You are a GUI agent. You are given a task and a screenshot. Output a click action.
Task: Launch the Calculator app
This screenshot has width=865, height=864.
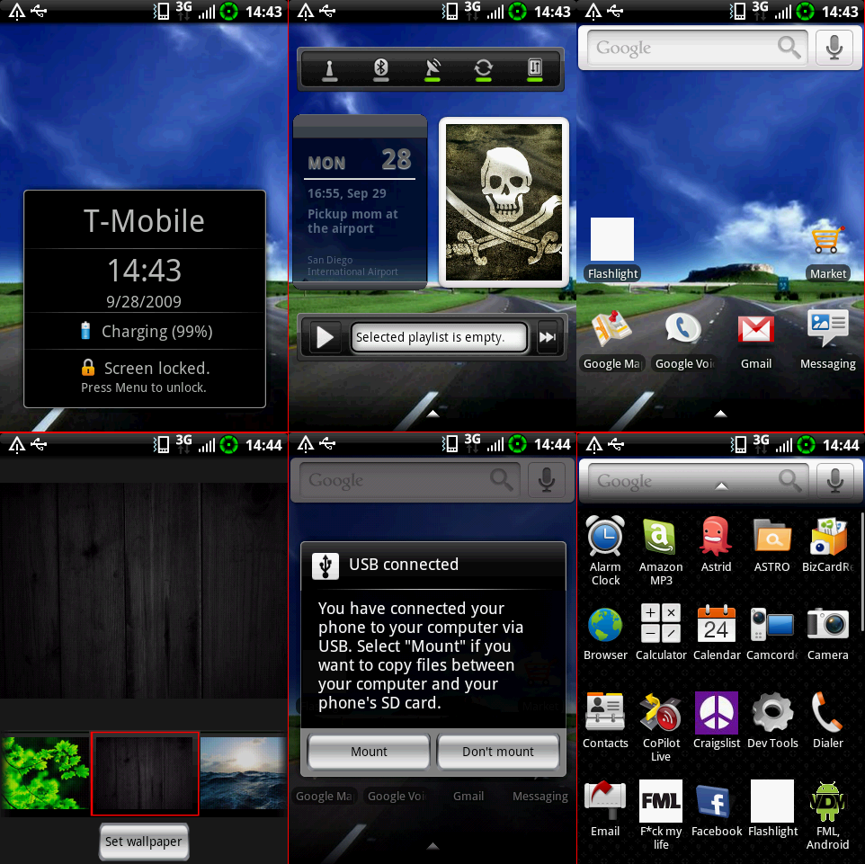pos(661,633)
